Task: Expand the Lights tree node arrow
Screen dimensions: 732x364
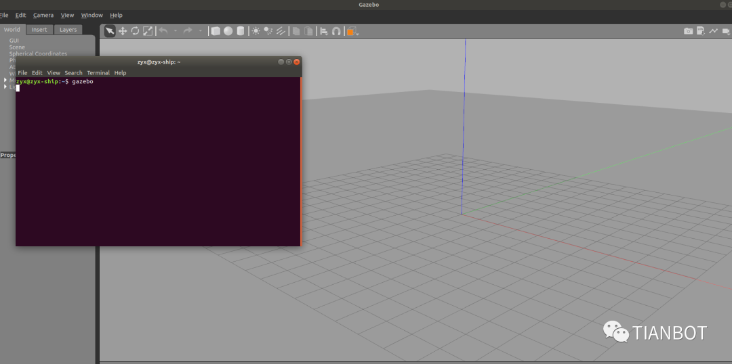Action: point(5,87)
